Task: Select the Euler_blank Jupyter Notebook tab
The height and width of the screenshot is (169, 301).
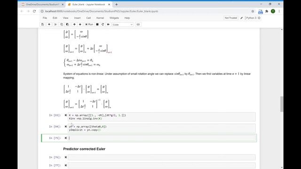Action: (x=89, y=4)
